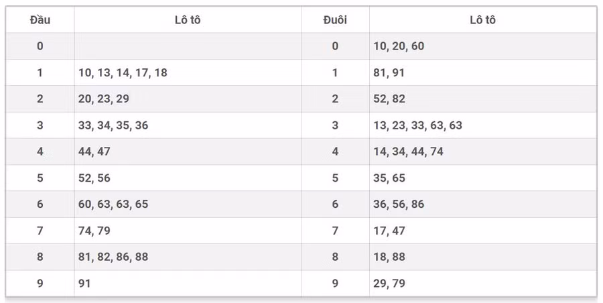
Task: Select the cell with "14, 34, 44, 74"
Action: 409,151
